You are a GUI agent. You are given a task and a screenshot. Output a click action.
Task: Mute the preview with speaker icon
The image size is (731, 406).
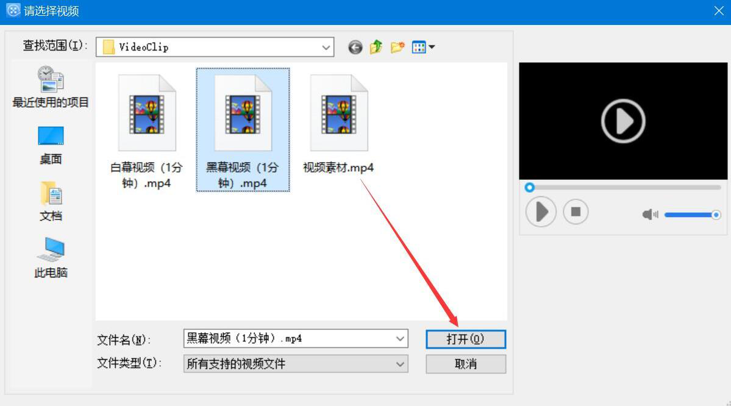pos(650,215)
